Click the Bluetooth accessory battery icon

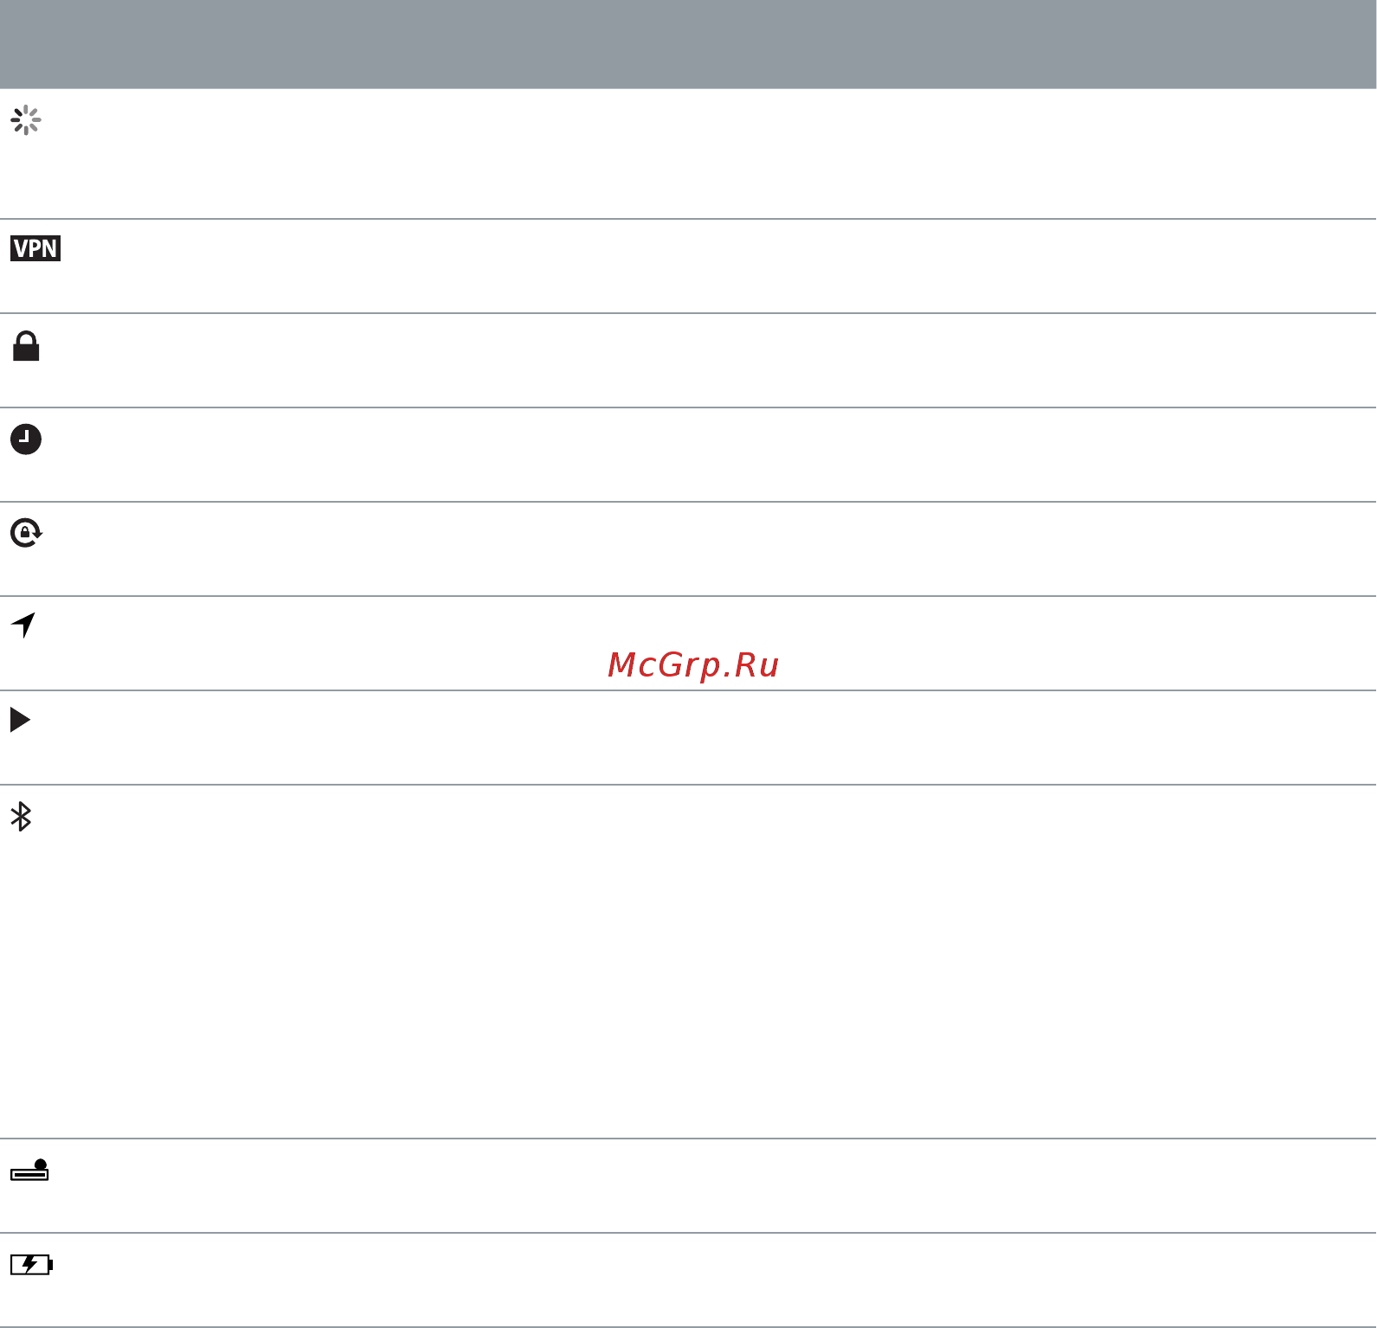pyautogui.click(x=29, y=1171)
